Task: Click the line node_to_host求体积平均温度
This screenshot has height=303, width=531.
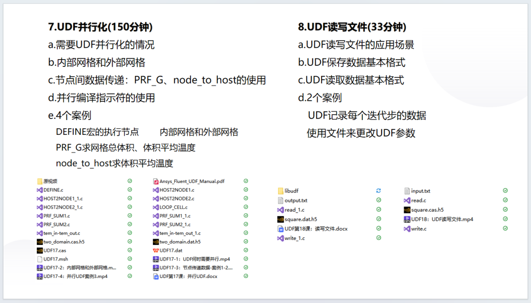Action: [115, 163]
